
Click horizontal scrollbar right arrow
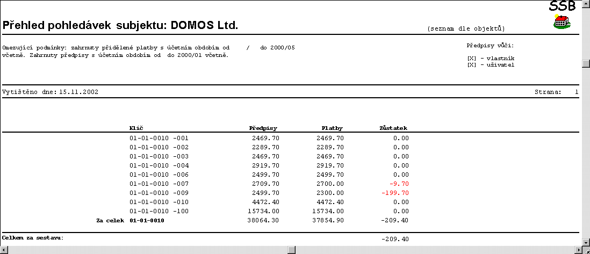pos(577,250)
